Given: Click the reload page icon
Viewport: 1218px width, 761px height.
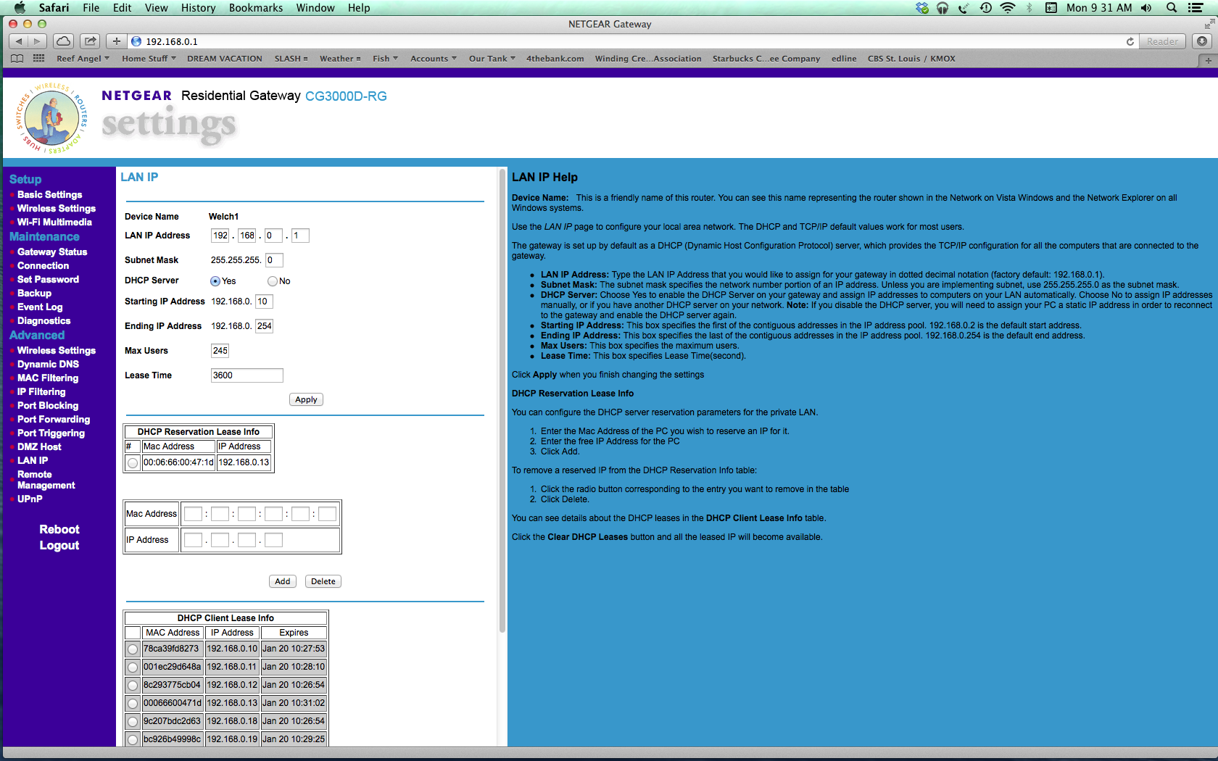Looking at the screenshot, I should click(1130, 41).
